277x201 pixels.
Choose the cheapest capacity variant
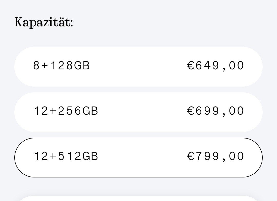(x=138, y=66)
